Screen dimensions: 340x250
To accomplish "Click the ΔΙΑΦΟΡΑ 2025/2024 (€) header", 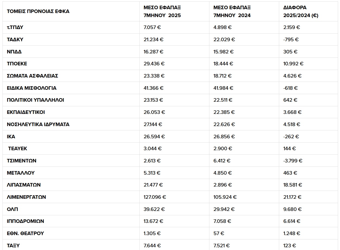I will click(x=301, y=11).
